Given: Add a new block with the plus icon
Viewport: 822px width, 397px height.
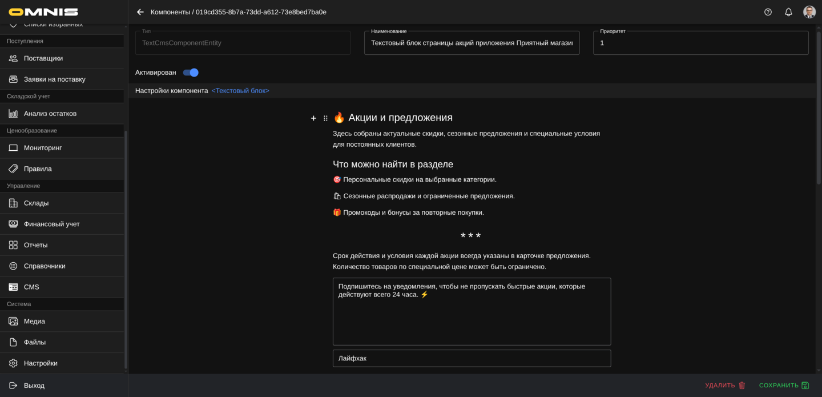Looking at the screenshot, I should coord(313,118).
